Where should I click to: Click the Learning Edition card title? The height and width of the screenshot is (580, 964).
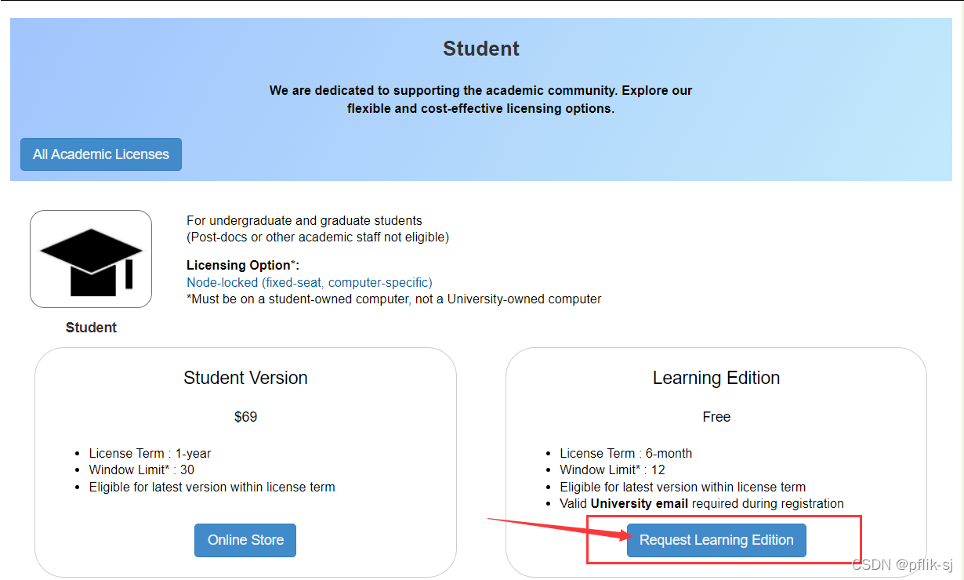coord(716,378)
